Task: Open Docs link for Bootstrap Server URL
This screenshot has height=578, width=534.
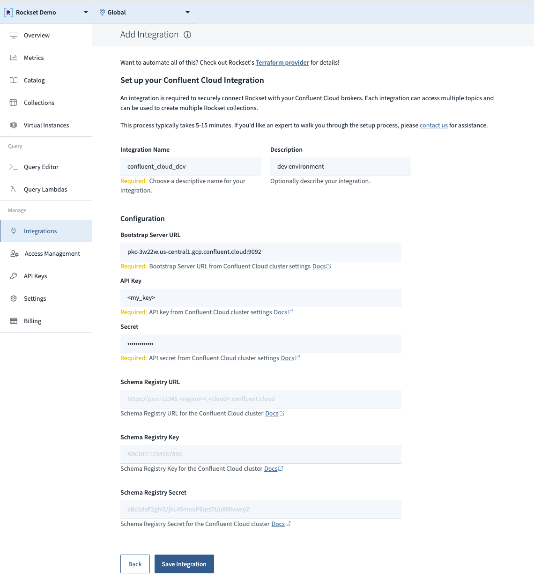Action: (319, 266)
